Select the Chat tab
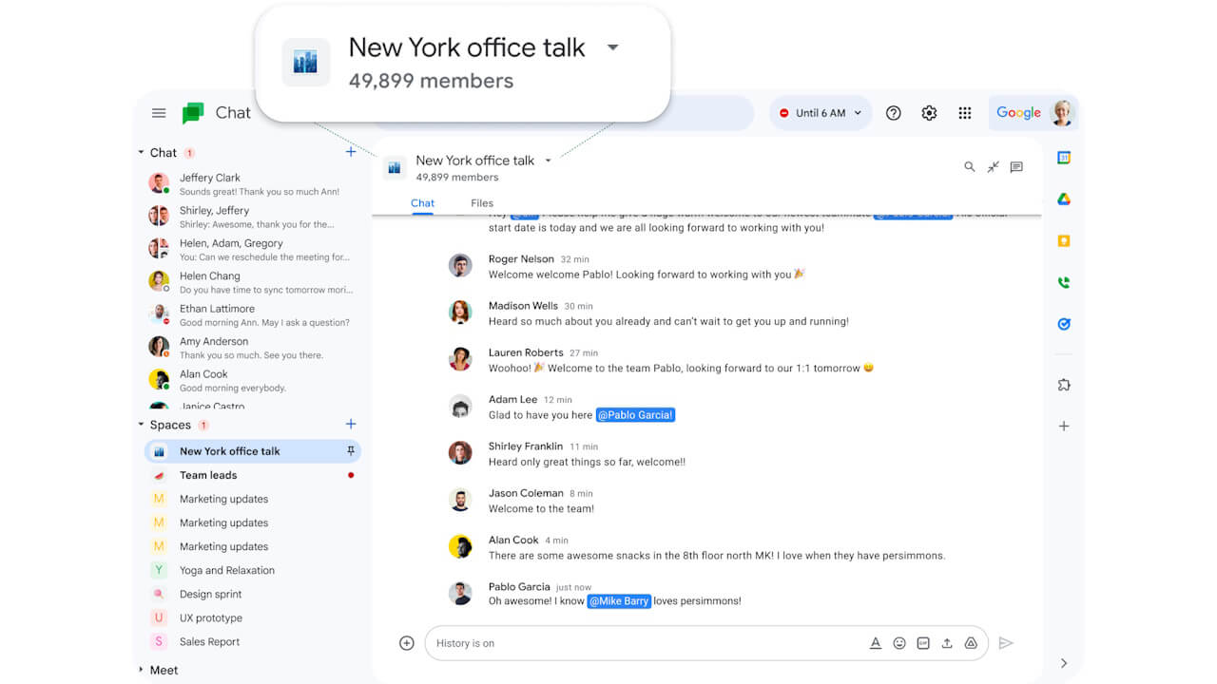 pyautogui.click(x=422, y=202)
